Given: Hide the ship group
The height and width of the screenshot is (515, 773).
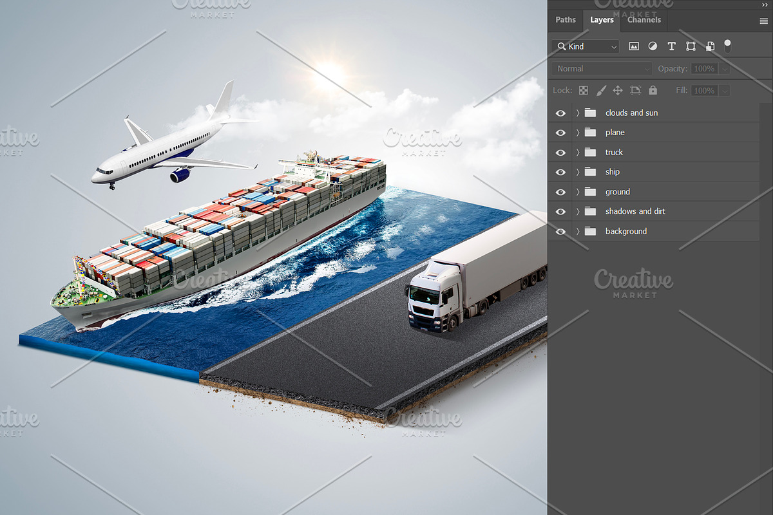Looking at the screenshot, I should tap(560, 173).
